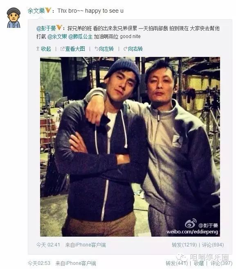The image size is (236, 269).
Task: Click the verified V badge beside @彭于晏
Action: pyautogui.click(x=59, y=27)
